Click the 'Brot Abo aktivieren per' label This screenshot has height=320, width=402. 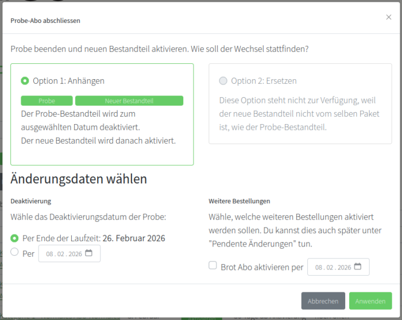(261, 267)
